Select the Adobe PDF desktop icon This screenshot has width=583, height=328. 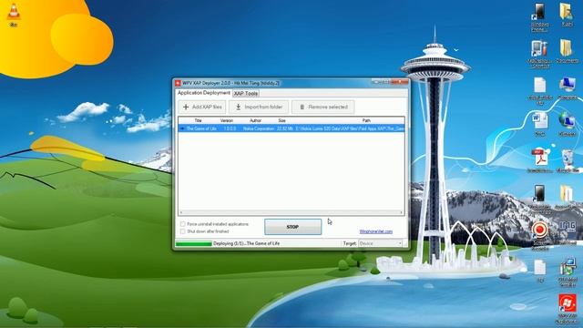tap(540, 160)
